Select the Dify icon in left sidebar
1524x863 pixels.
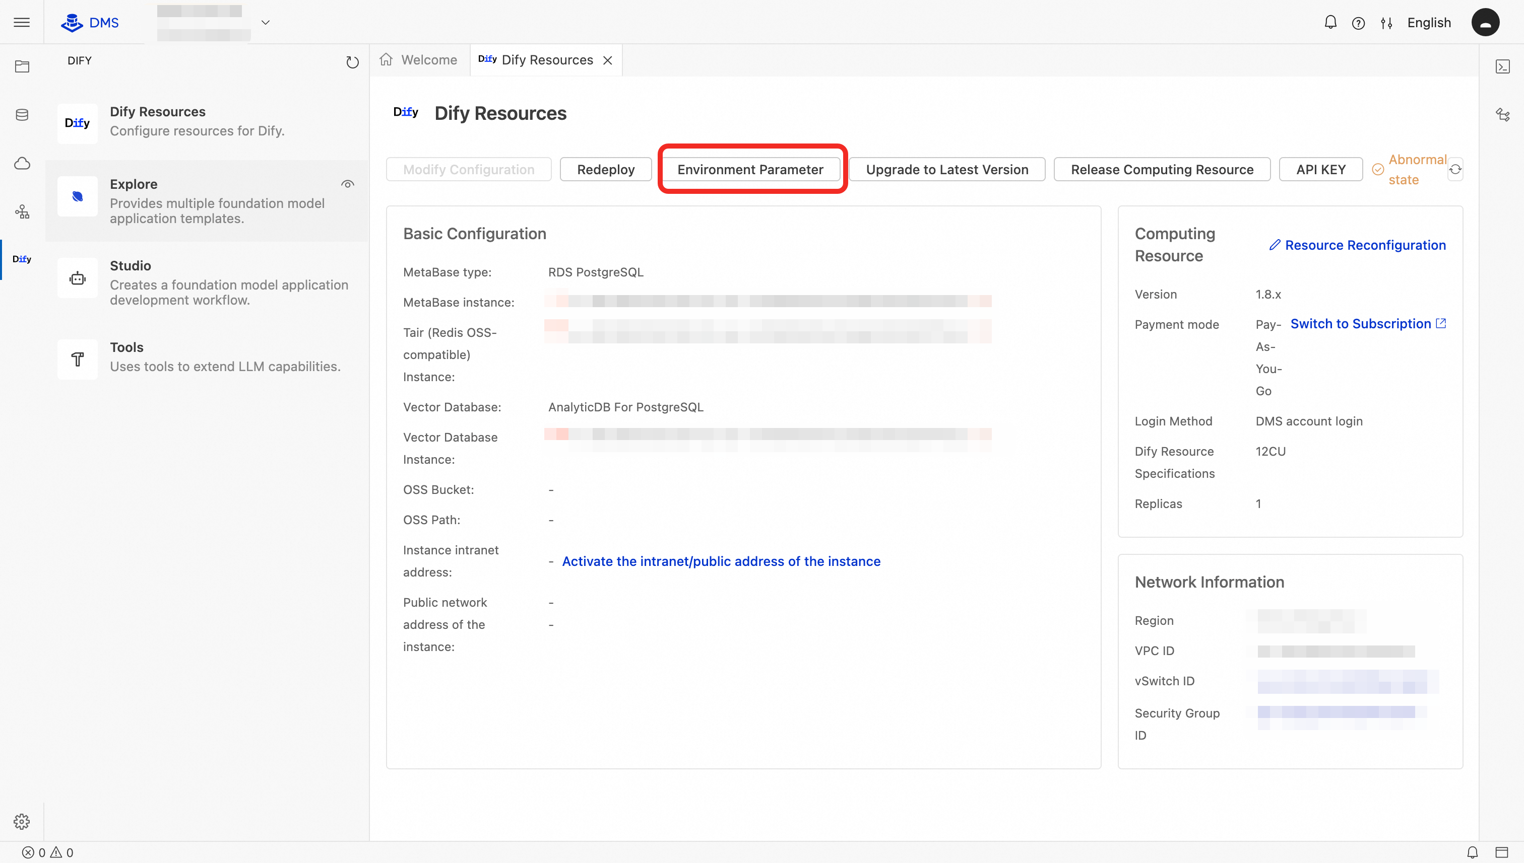point(22,259)
